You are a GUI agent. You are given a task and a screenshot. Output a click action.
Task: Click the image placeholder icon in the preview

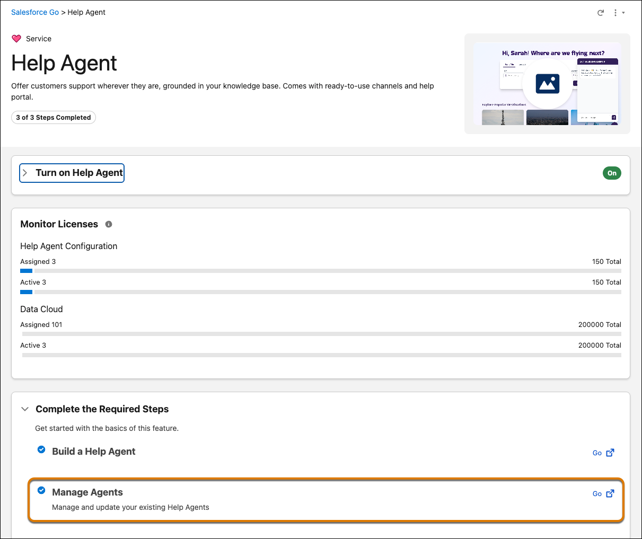click(x=548, y=84)
